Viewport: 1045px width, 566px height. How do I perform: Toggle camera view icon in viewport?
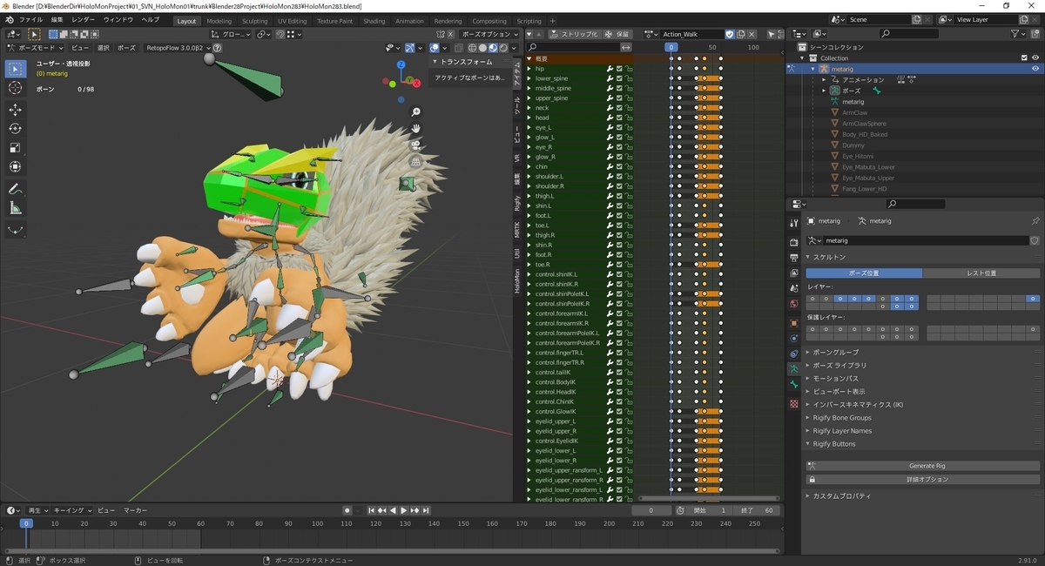416,145
